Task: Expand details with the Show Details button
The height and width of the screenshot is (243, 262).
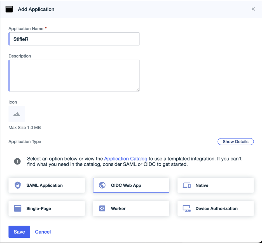Action: pos(235,142)
